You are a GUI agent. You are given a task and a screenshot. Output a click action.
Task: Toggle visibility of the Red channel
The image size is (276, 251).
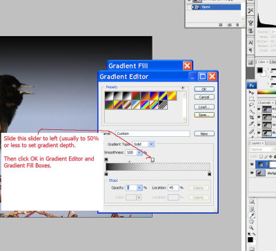259,117
